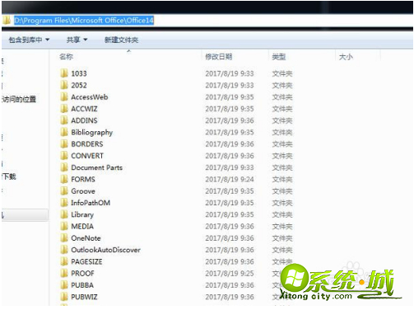Screen dimensions: 414x310
Task: Click the 2052 folder name
Action: (79, 86)
